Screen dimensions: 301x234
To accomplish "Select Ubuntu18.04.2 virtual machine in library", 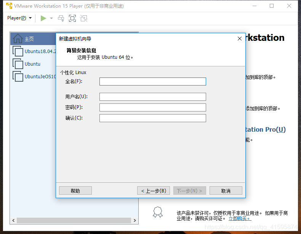I will pos(33,51).
